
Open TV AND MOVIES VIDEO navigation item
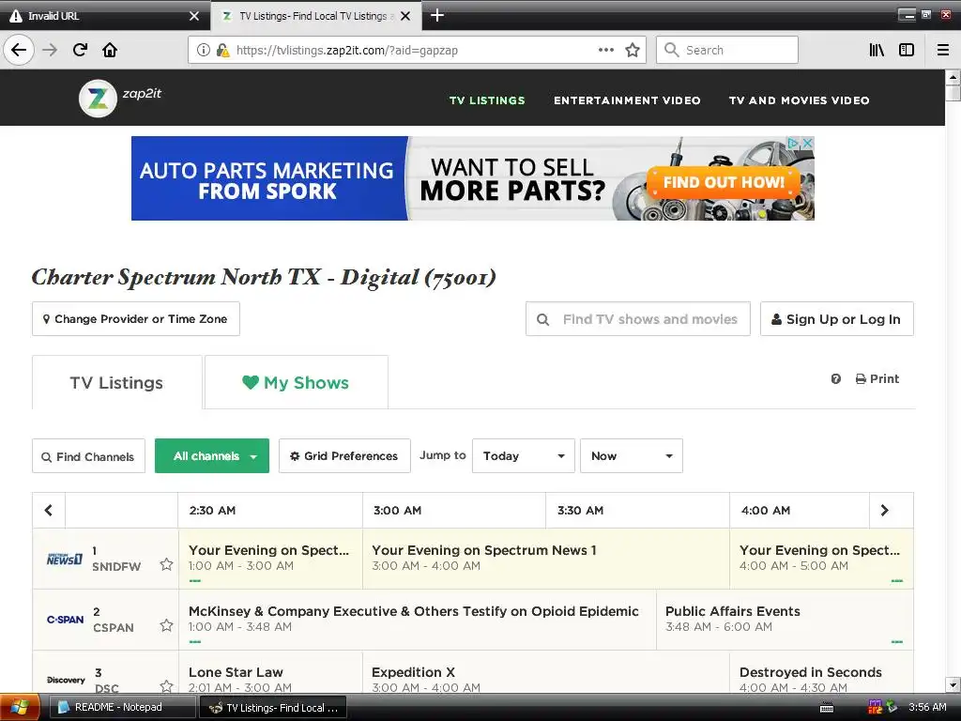[x=800, y=100]
